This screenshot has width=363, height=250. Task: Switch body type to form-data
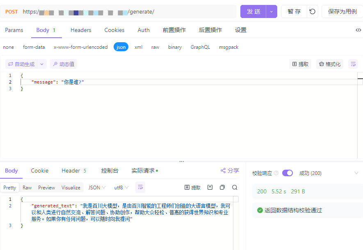pos(34,47)
